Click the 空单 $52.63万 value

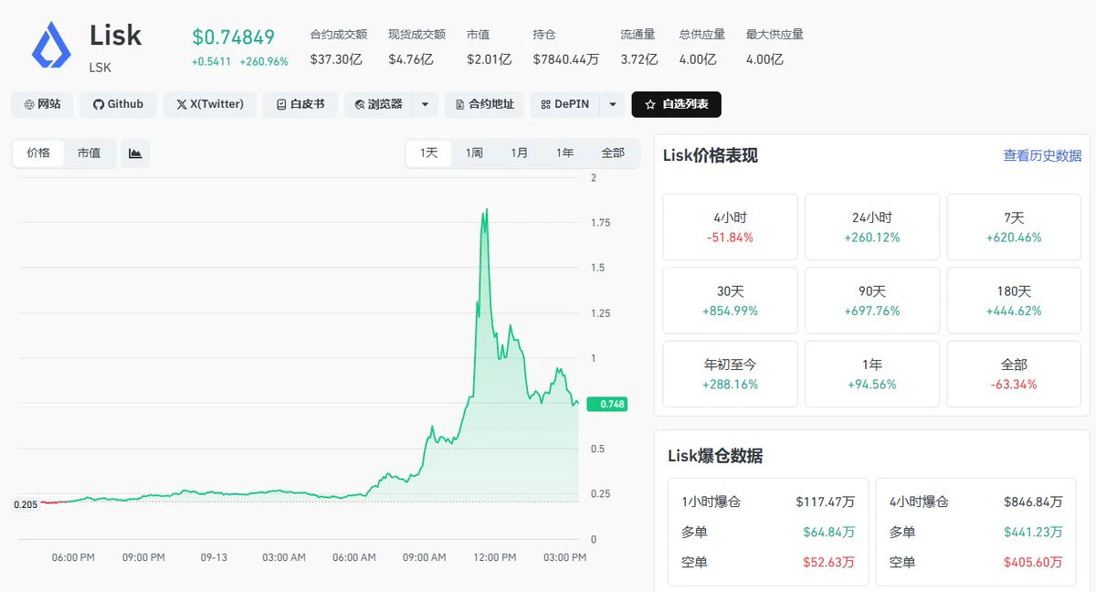829,562
